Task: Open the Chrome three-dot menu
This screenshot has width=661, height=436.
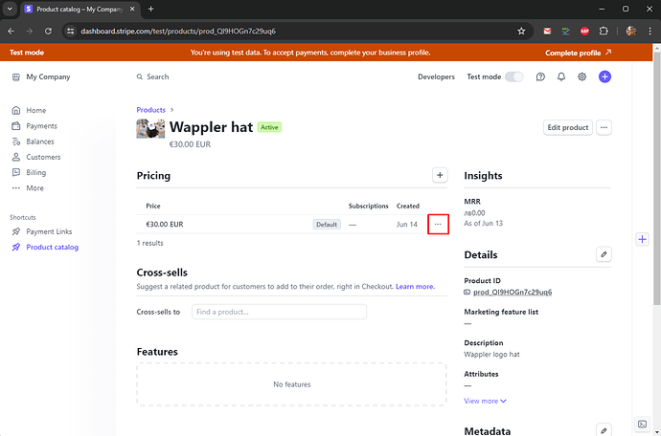Action: (x=650, y=32)
